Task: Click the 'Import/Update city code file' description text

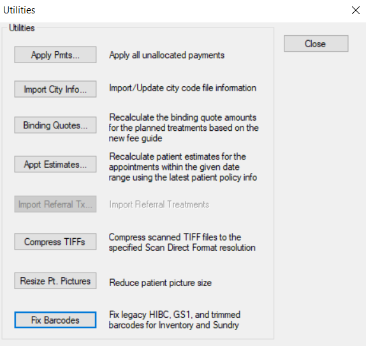Action: click(182, 88)
